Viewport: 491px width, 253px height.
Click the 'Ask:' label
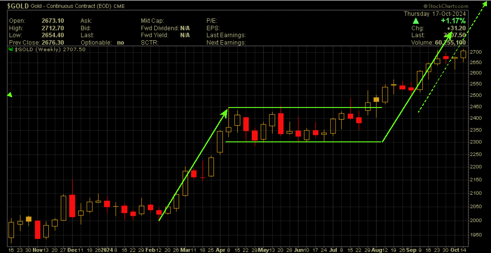pyautogui.click(x=86, y=21)
